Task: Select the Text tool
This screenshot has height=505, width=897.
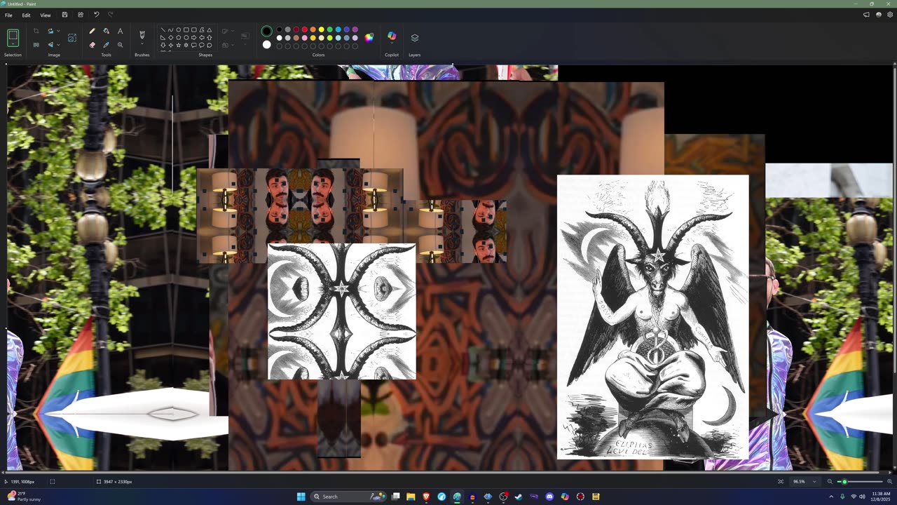Action: click(120, 31)
